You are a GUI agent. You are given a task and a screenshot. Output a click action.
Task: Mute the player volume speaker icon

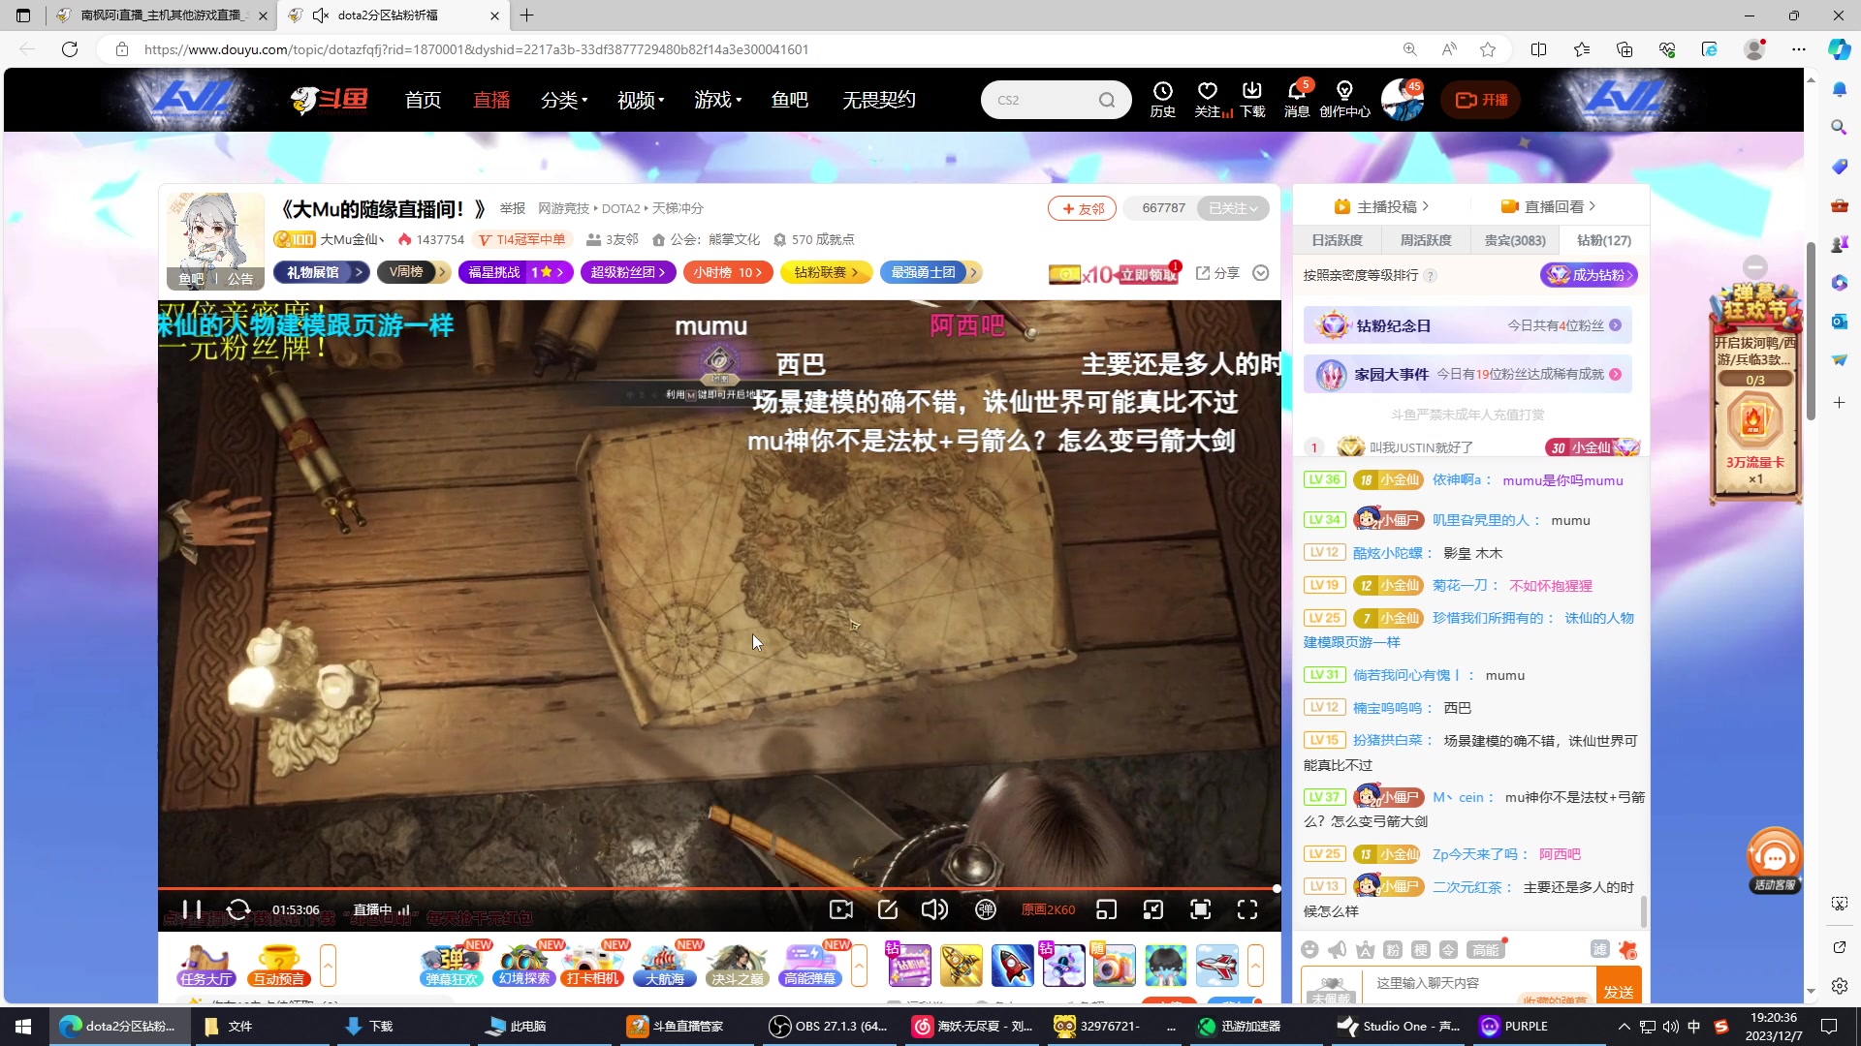click(x=934, y=909)
